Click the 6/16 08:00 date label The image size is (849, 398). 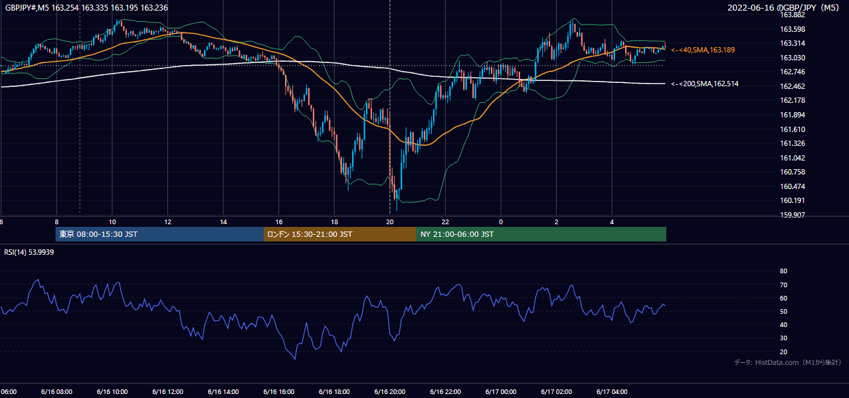point(56,391)
